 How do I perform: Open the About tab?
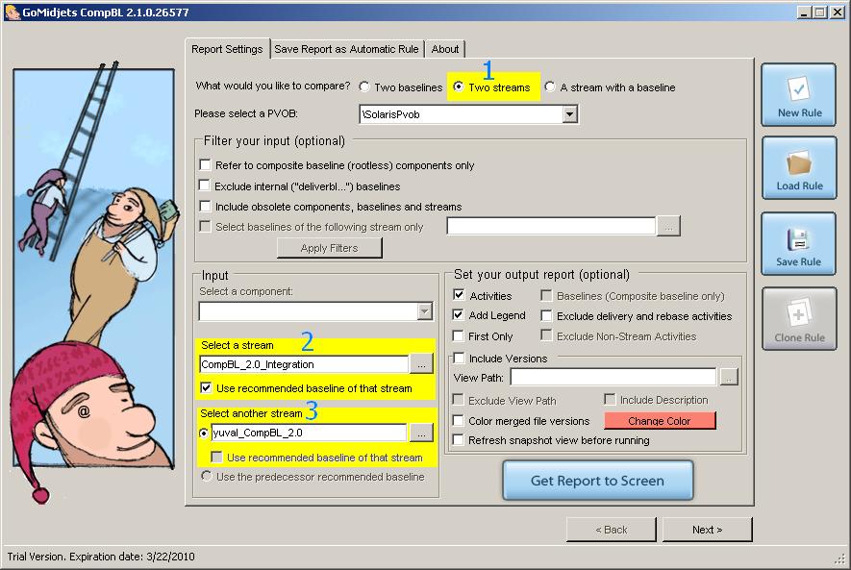(x=444, y=49)
